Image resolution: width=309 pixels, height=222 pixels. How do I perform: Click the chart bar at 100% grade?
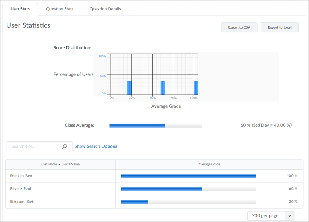(x=196, y=88)
